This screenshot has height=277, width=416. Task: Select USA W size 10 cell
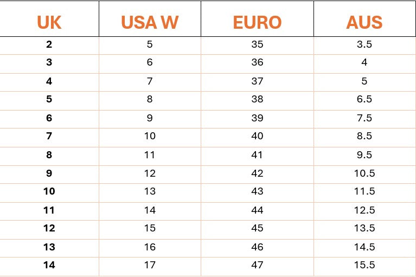click(x=150, y=136)
